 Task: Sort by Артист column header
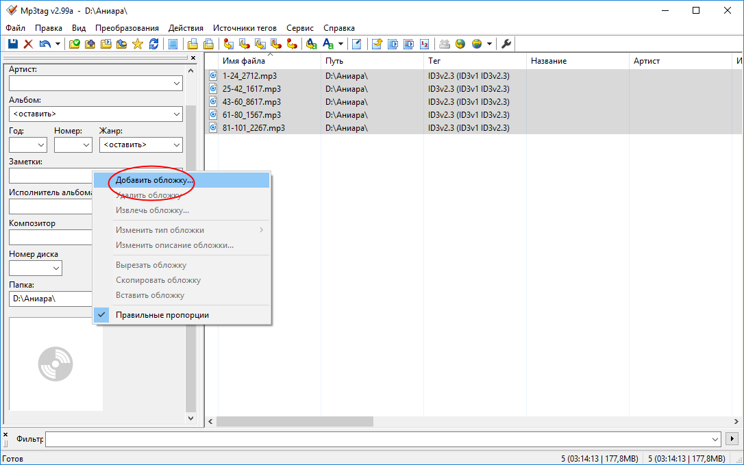coord(680,61)
